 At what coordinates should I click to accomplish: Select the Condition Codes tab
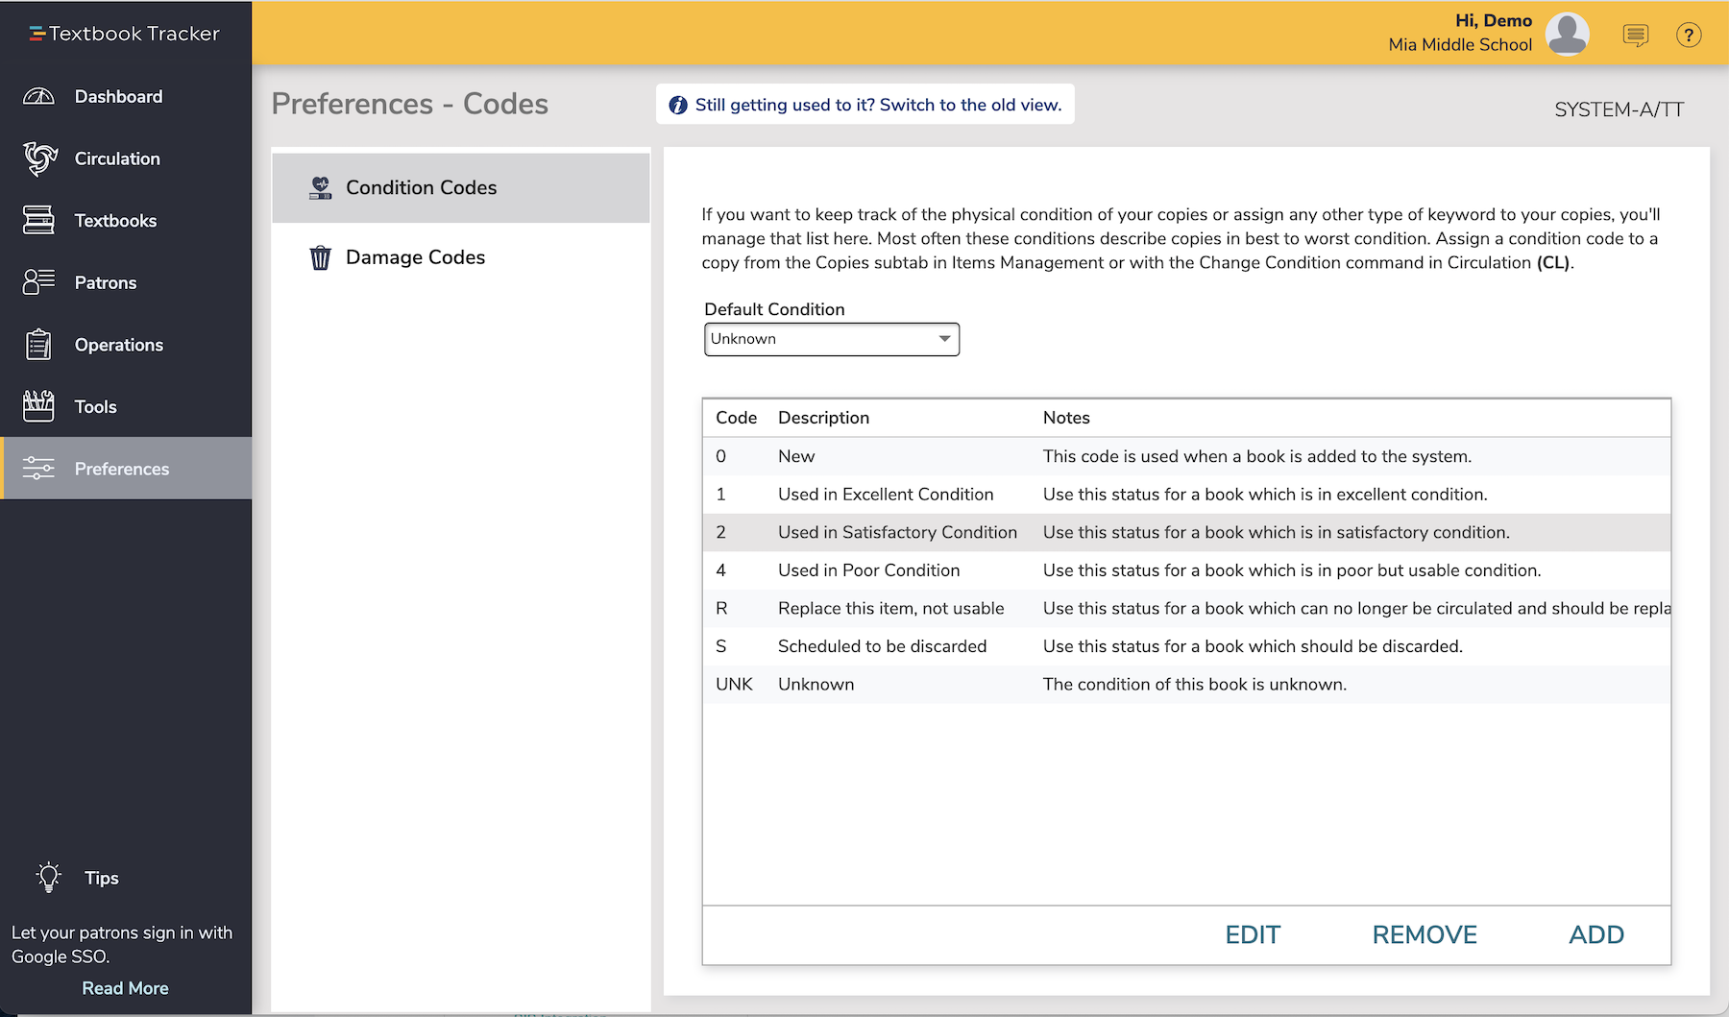[x=461, y=187]
